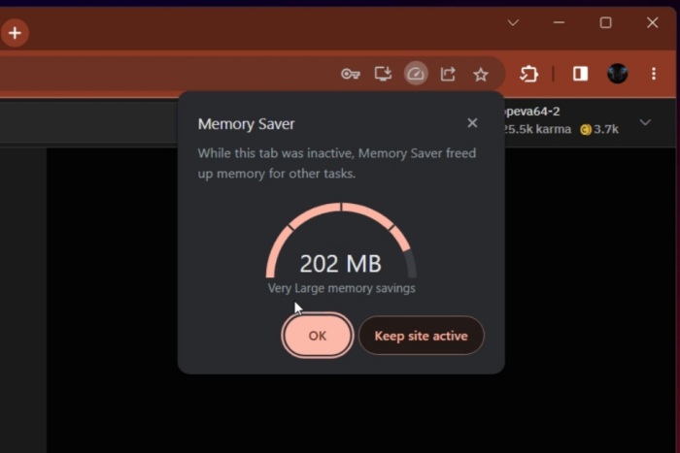Expand the tab search chevron
680x453 pixels.
[x=513, y=22]
